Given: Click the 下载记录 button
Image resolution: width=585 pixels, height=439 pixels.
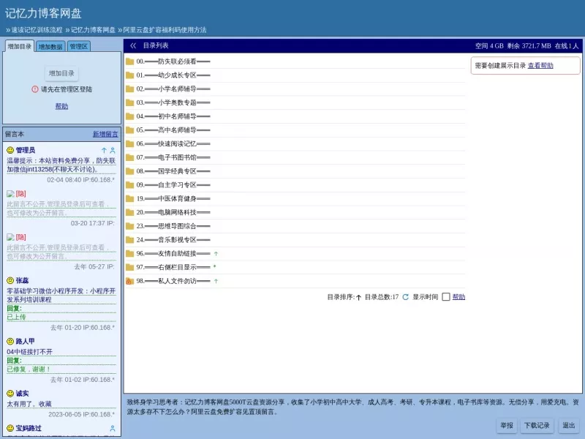Looking at the screenshot, I should [x=537, y=426].
